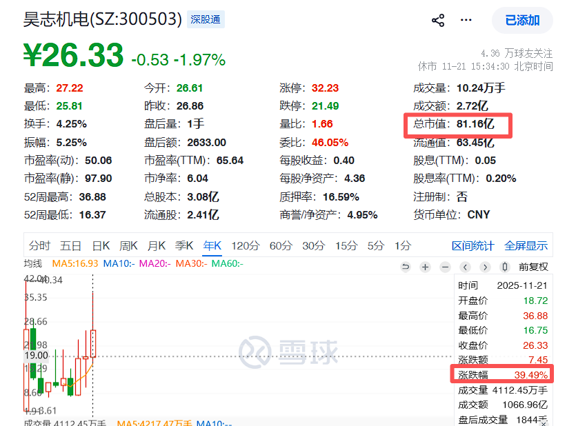Open the three-dot more options menu

tap(466, 20)
